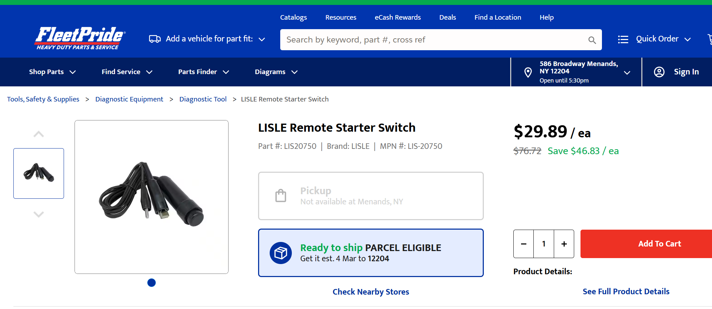Click Check Nearby Stores link
The height and width of the screenshot is (309, 712).
coord(371,292)
